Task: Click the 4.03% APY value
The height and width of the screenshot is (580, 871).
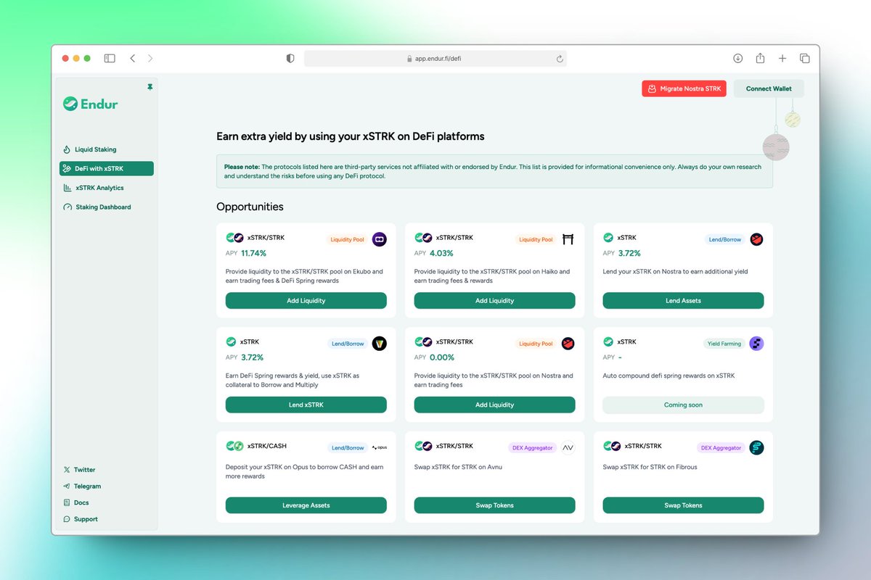Action: [441, 253]
